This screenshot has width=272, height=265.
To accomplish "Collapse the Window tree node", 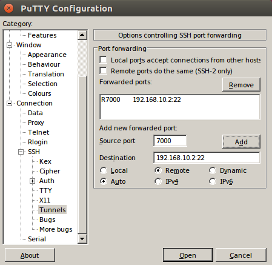I will (x=9, y=45).
